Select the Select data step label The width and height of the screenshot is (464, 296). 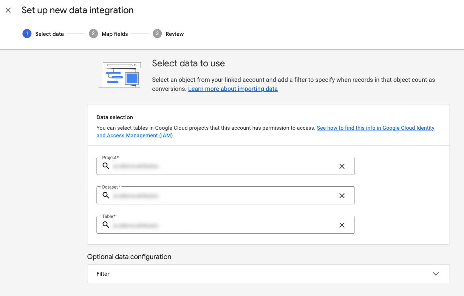tap(49, 34)
